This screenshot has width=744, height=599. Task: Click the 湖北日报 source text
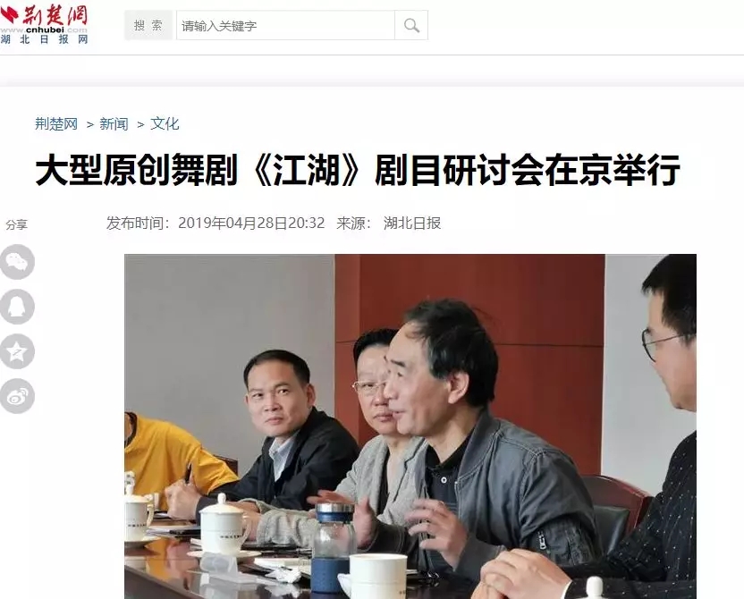pyautogui.click(x=412, y=223)
